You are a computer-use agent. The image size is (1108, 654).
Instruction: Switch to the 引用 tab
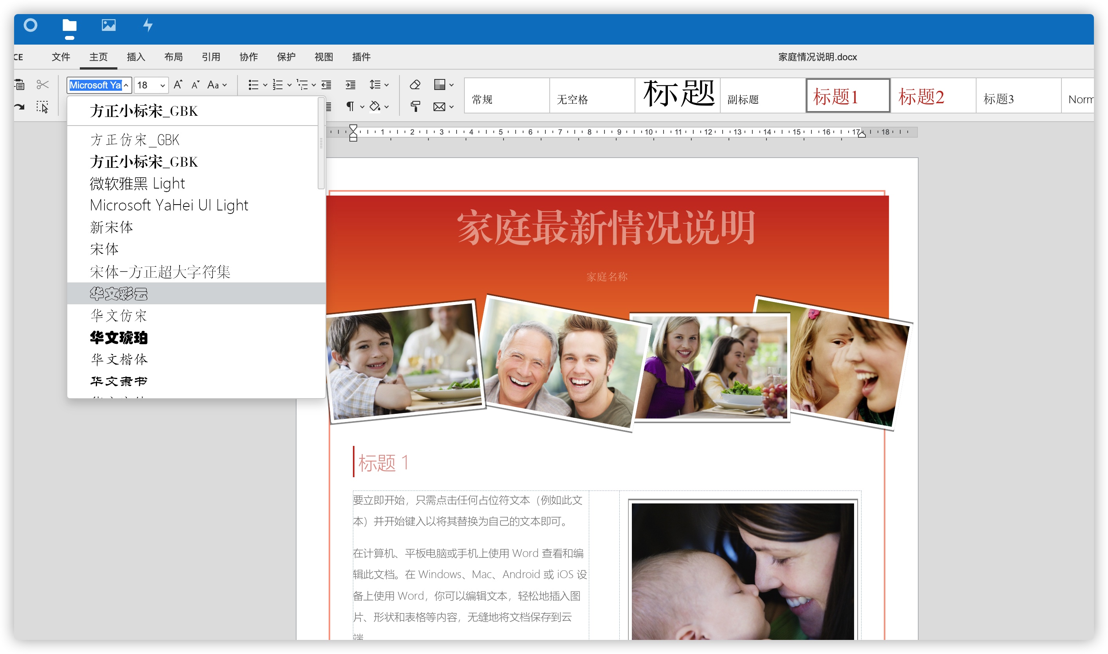pos(210,57)
